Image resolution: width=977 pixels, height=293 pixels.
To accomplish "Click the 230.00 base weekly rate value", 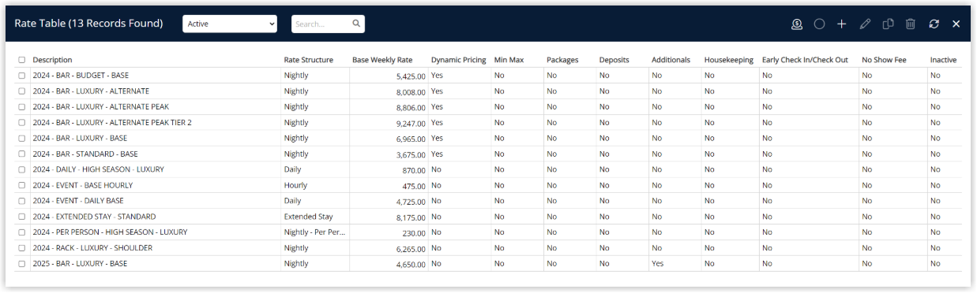I will (x=414, y=233).
